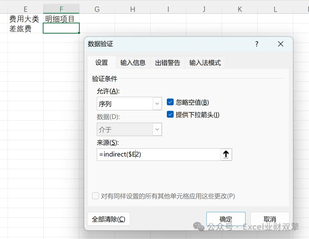Click the range selector arrow in 来源 field
The height and width of the screenshot is (239, 309).
[226, 154]
